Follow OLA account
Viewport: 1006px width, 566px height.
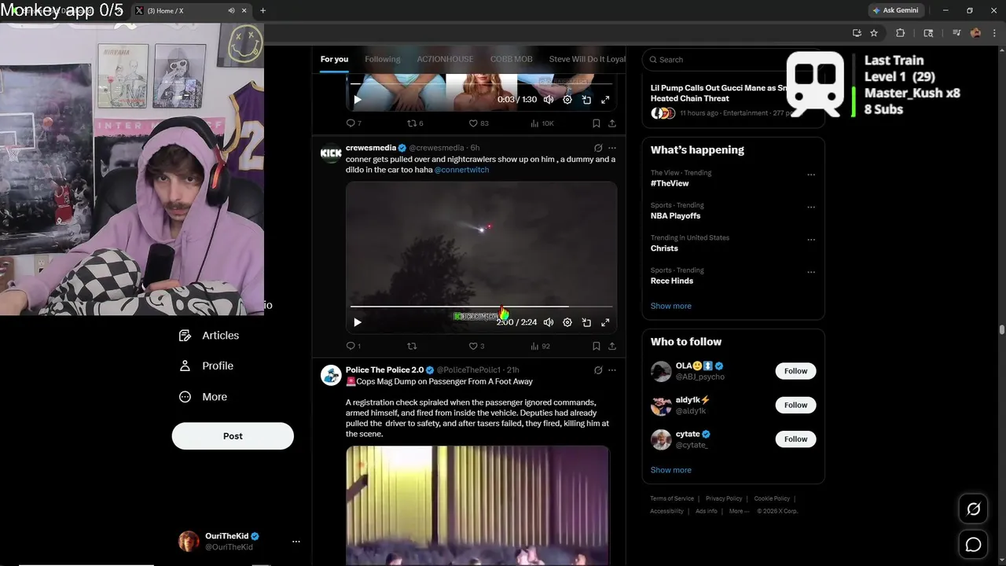point(795,371)
